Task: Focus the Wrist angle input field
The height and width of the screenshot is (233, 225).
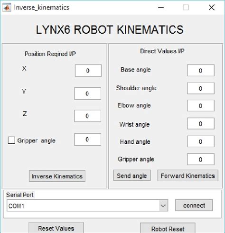Action: tap(201, 123)
